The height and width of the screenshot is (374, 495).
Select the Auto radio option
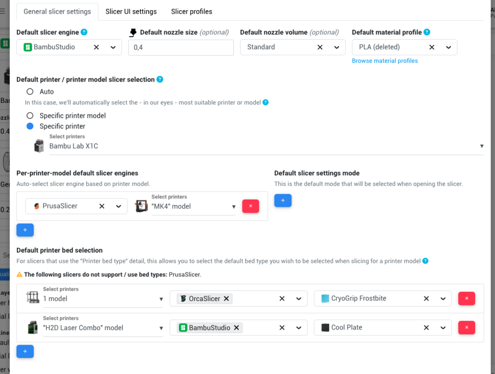tap(30, 91)
